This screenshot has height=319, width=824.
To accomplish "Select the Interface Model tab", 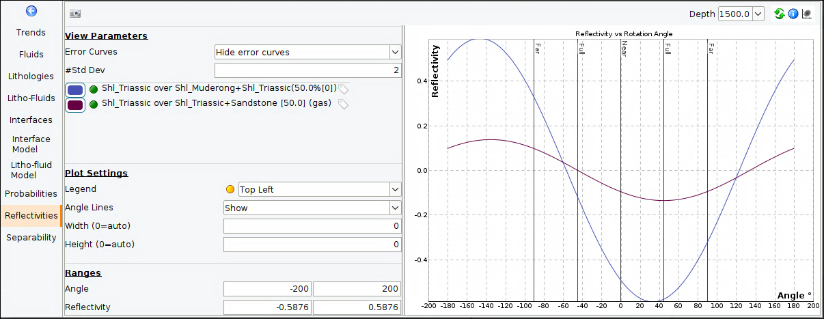I will tap(31, 144).
